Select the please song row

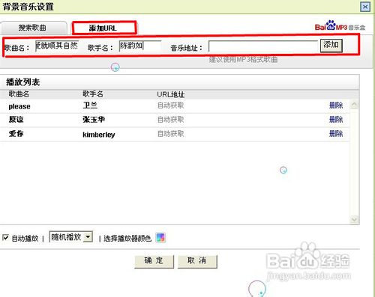[x=175, y=106]
